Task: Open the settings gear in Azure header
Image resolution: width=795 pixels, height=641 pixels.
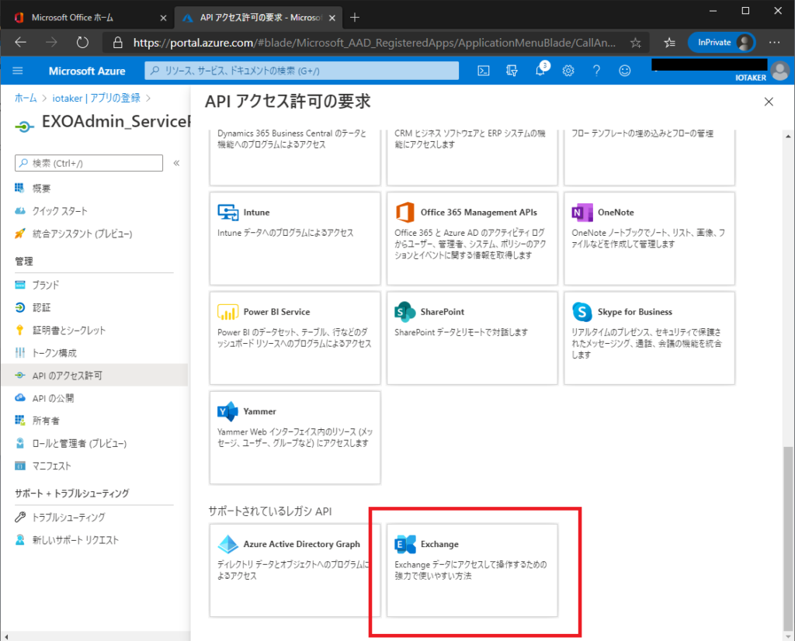Action: pyautogui.click(x=568, y=71)
